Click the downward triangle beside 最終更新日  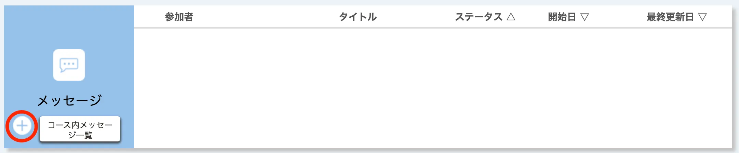point(702,17)
